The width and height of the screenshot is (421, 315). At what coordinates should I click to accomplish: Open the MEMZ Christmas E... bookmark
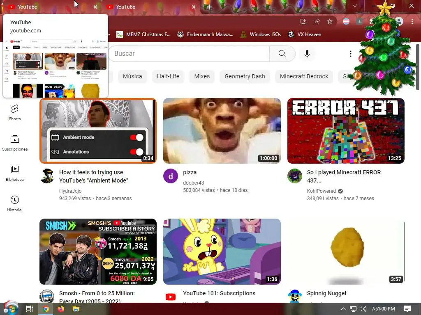[x=143, y=34]
